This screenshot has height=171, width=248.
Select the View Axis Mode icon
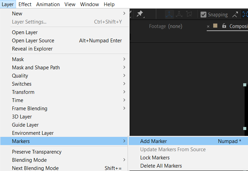click(189, 14)
